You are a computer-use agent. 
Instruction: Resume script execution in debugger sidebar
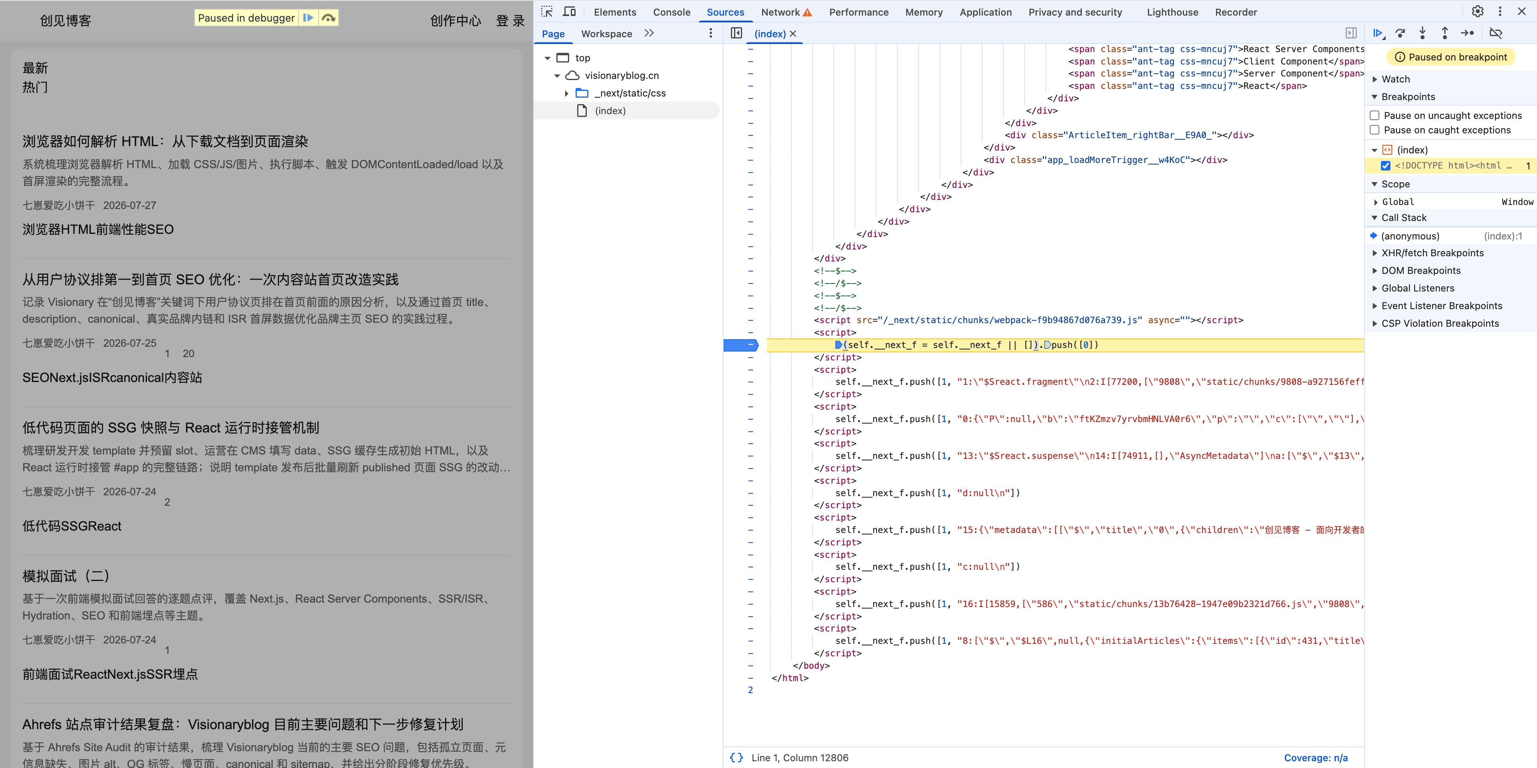click(x=1378, y=33)
